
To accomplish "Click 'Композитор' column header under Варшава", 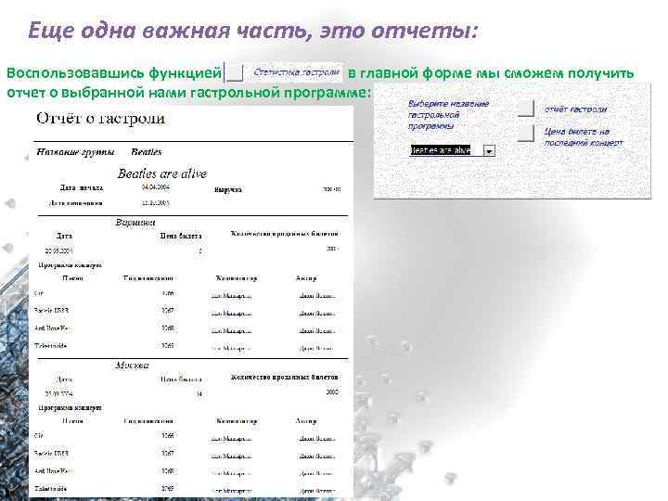I will click(237, 278).
